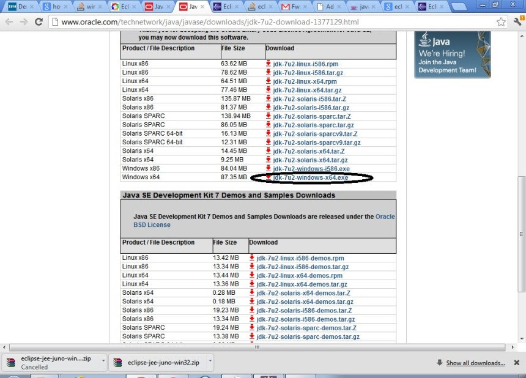Screen dimensions: 526x378
Task: Go back with the back arrow
Action: pyautogui.click(x=9, y=22)
